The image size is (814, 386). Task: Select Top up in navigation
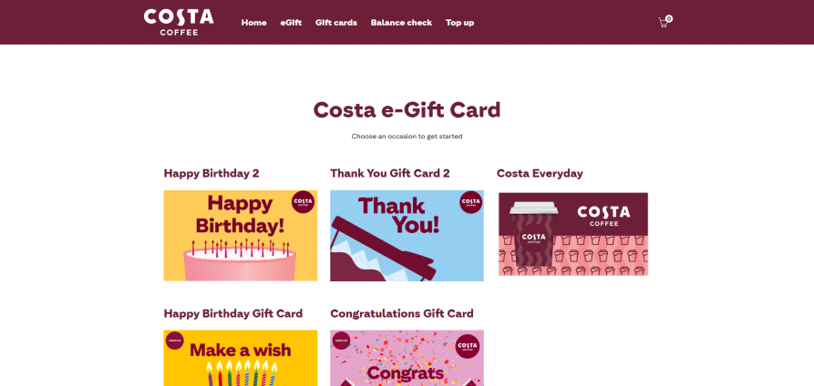coord(459,23)
